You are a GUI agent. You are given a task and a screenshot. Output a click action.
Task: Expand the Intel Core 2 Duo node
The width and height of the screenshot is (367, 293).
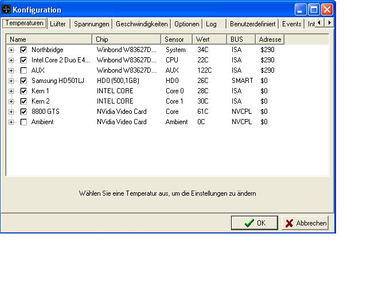click(11, 60)
